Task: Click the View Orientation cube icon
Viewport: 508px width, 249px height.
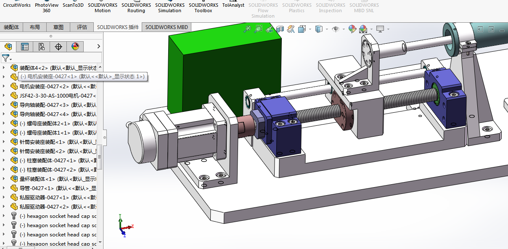Action: 302,29
